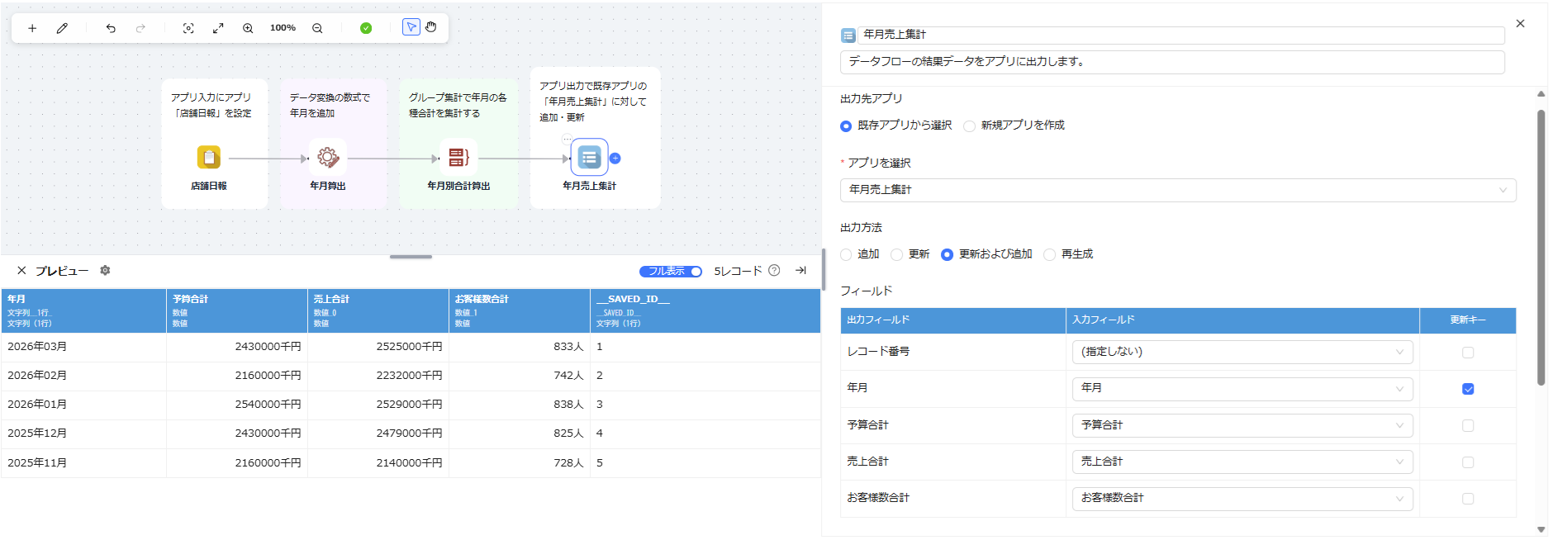The image size is (1553, 540).
Task: Open preview settings gear icon
Action: point(105,271)
